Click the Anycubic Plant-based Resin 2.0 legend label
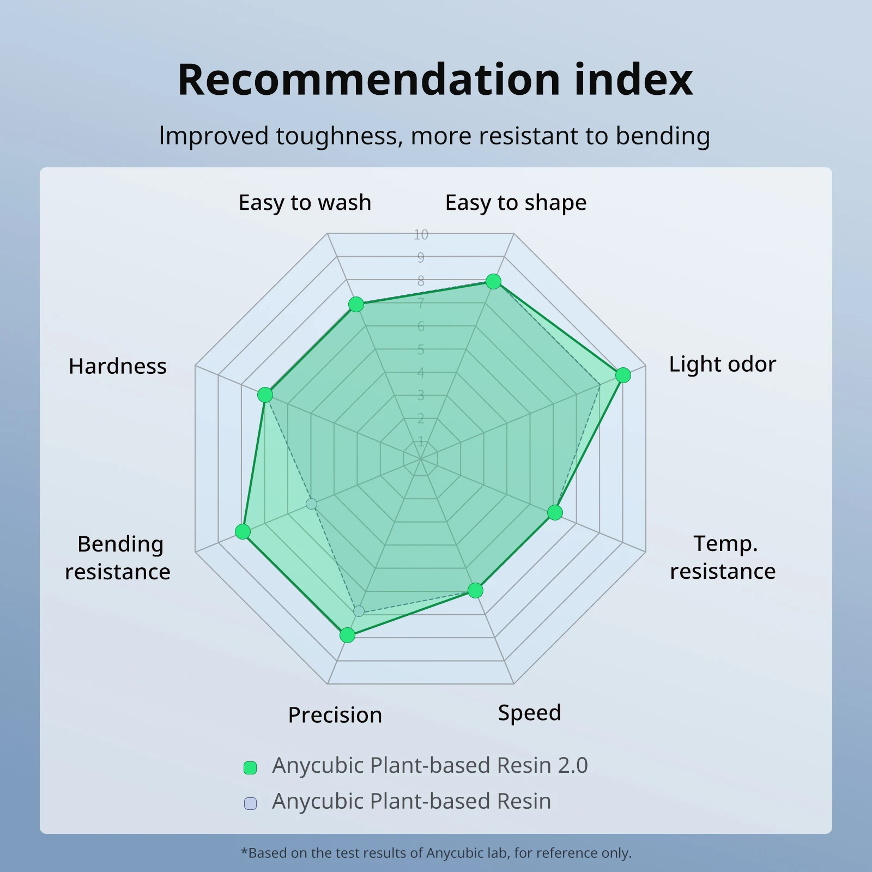 tap(430, 765)
